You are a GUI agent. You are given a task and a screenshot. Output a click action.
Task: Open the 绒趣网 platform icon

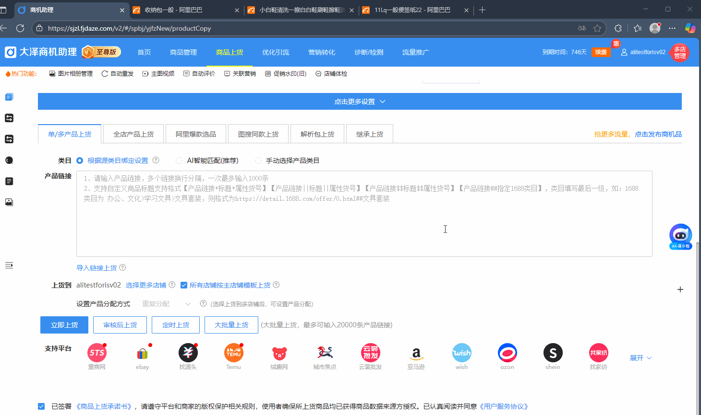click(279, 353)
